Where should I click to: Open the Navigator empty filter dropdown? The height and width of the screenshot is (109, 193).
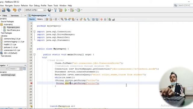(16, 69)
